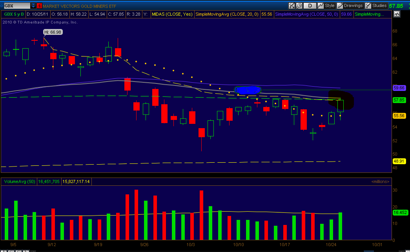Click the D: 10/25/11 date readout
The image size is (410, 252).
pyautogui.click(x=37, y=14)
